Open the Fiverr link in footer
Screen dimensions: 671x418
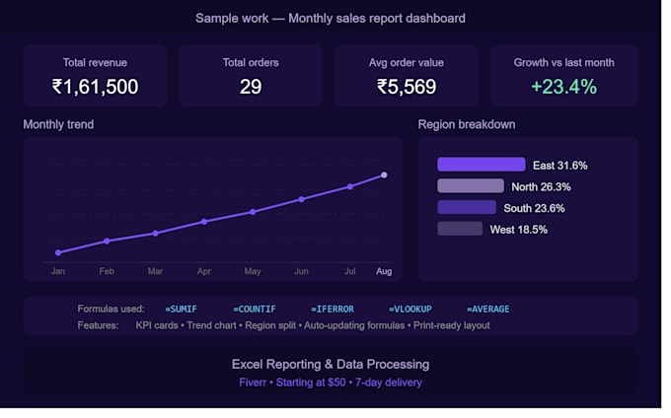pyautogui.click(x=253, y=383)
